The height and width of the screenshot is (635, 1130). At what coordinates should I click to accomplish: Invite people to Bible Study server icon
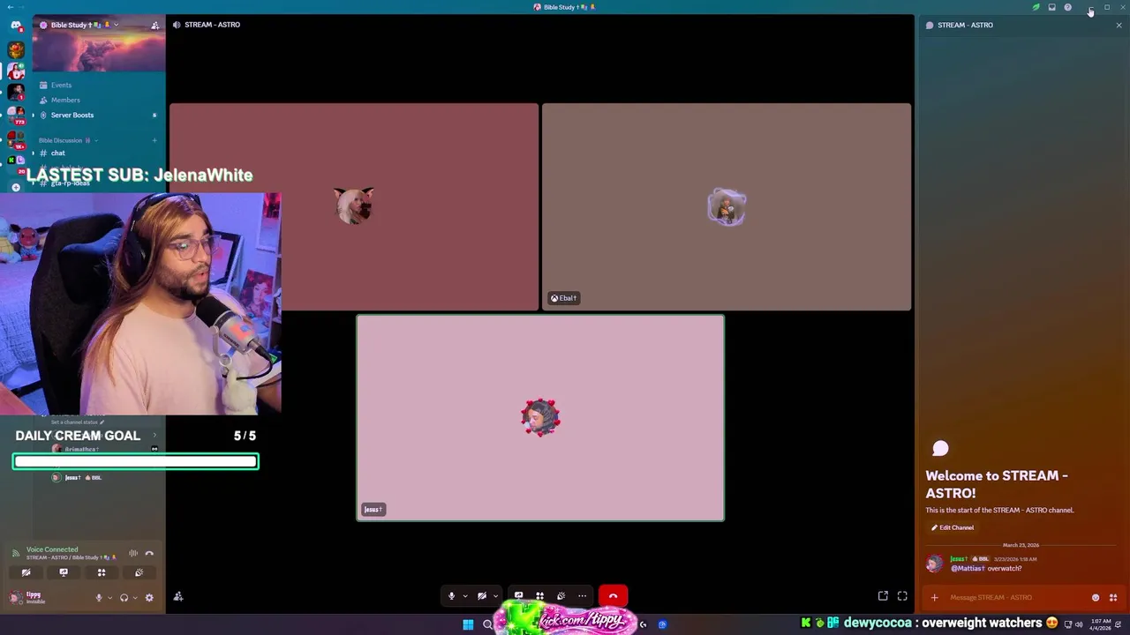[x=155, y=26]
